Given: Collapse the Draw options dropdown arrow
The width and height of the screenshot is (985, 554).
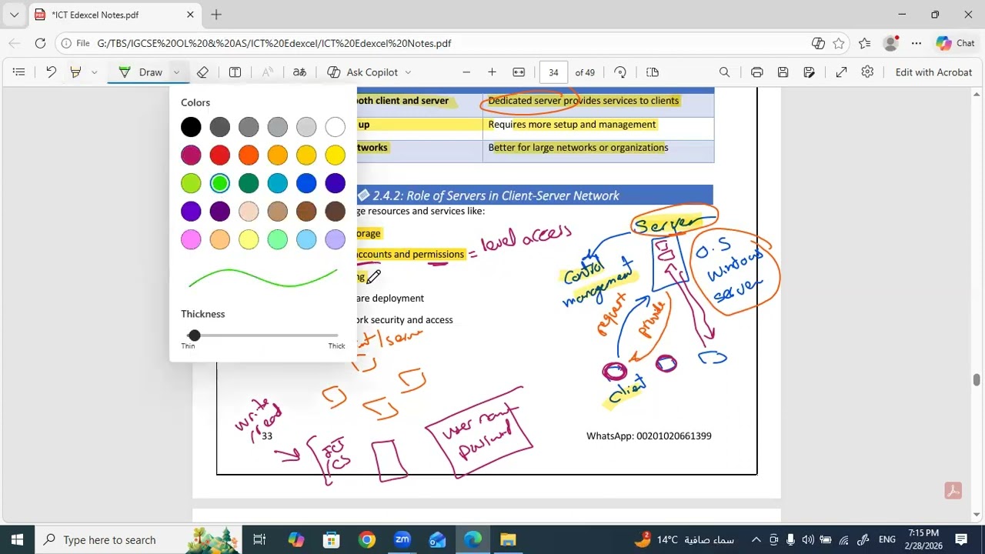Looking at the screenshot, I should (x=176, y=72).
